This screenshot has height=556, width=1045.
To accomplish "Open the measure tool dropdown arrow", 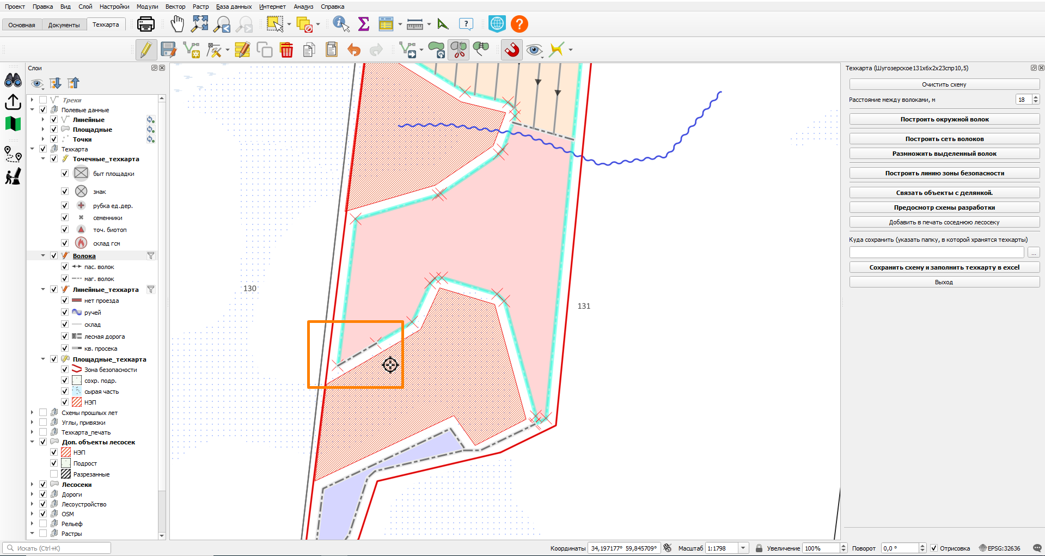I will click(x=429, y=24).
